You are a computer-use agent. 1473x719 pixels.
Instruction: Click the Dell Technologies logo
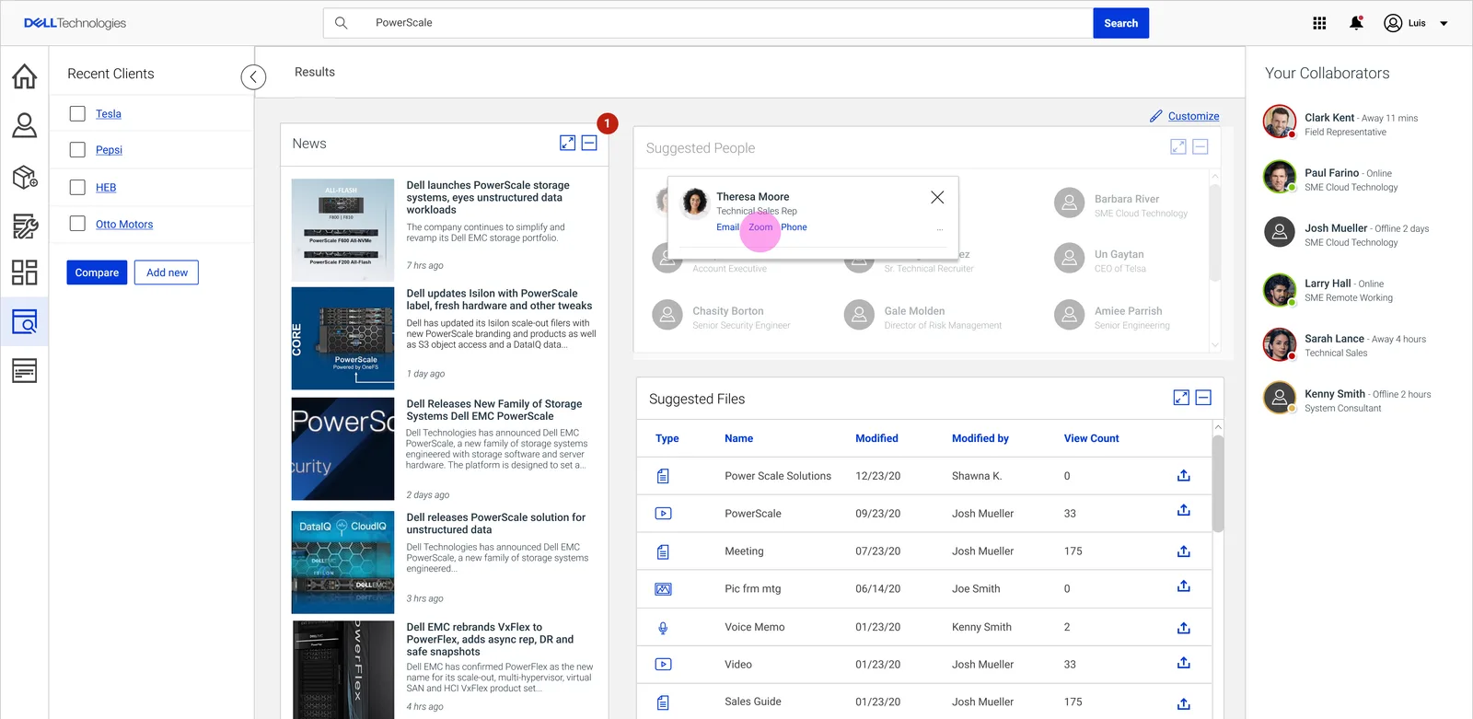click(x=75, y=23)
